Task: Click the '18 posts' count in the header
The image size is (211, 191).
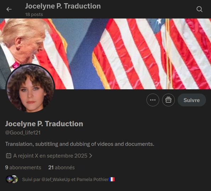Action: click(34, 15)
